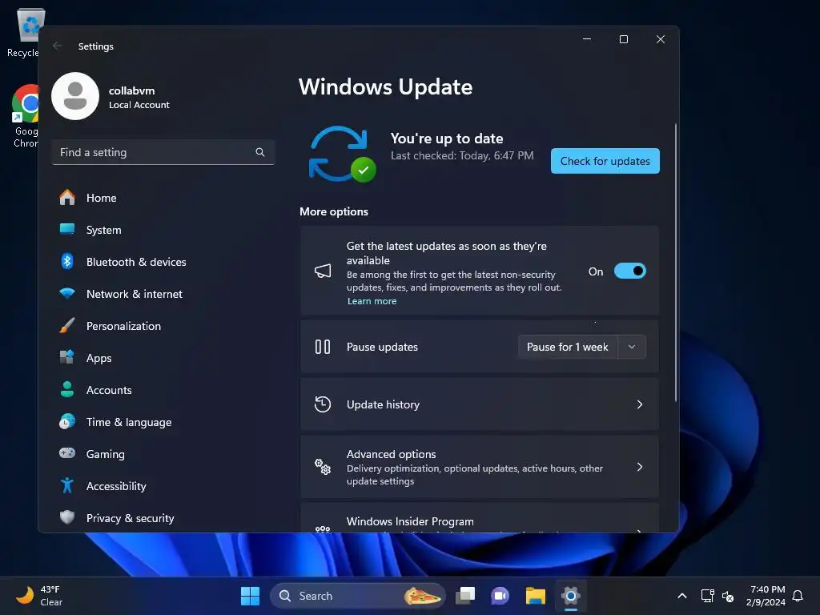Open Gaming settings in sidebar
Screen dimensions: 820x615
[x=163, y=454]
